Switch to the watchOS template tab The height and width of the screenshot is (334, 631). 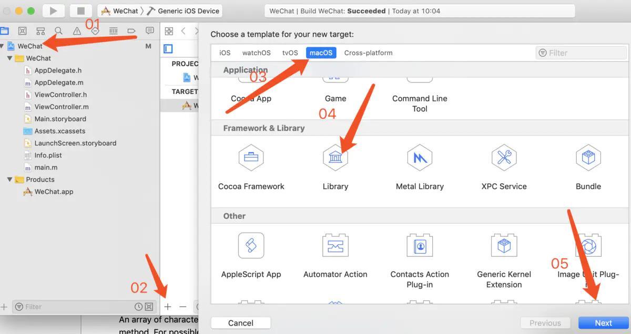point(257,53)
